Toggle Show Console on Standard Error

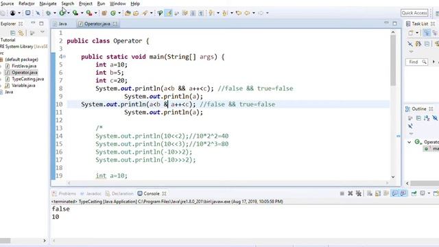403,193
